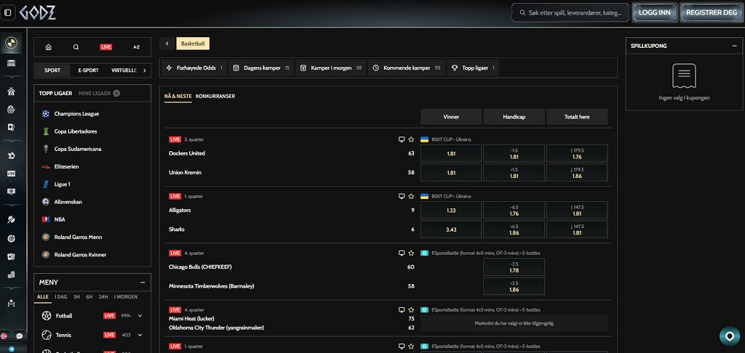Click the NBA league logo
Viewport: 745px width, 353px height.
(x=46, y=219)
